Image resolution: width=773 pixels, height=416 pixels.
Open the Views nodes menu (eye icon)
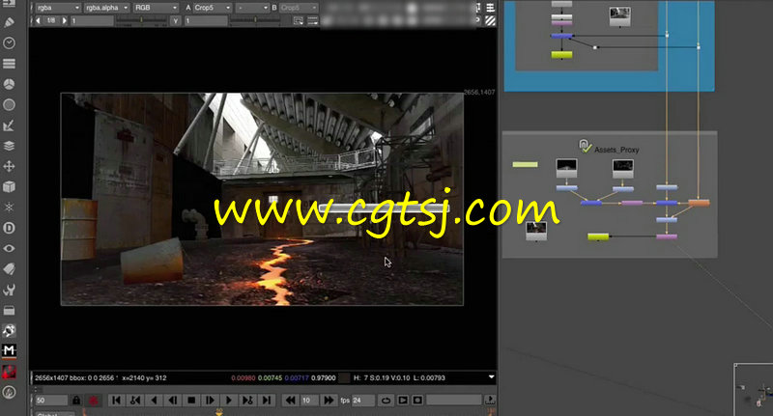pyautogui.click(x=9, y=249)
